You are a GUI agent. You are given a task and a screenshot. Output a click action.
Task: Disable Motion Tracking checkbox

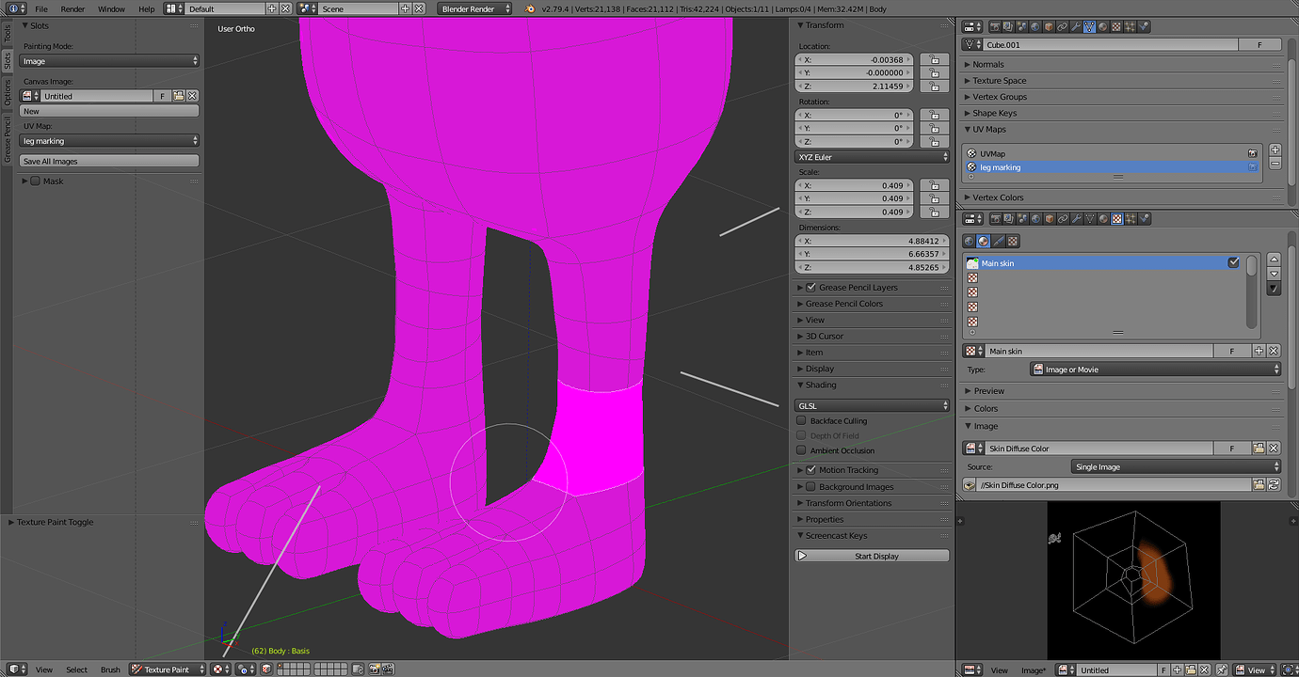[811, 470]
